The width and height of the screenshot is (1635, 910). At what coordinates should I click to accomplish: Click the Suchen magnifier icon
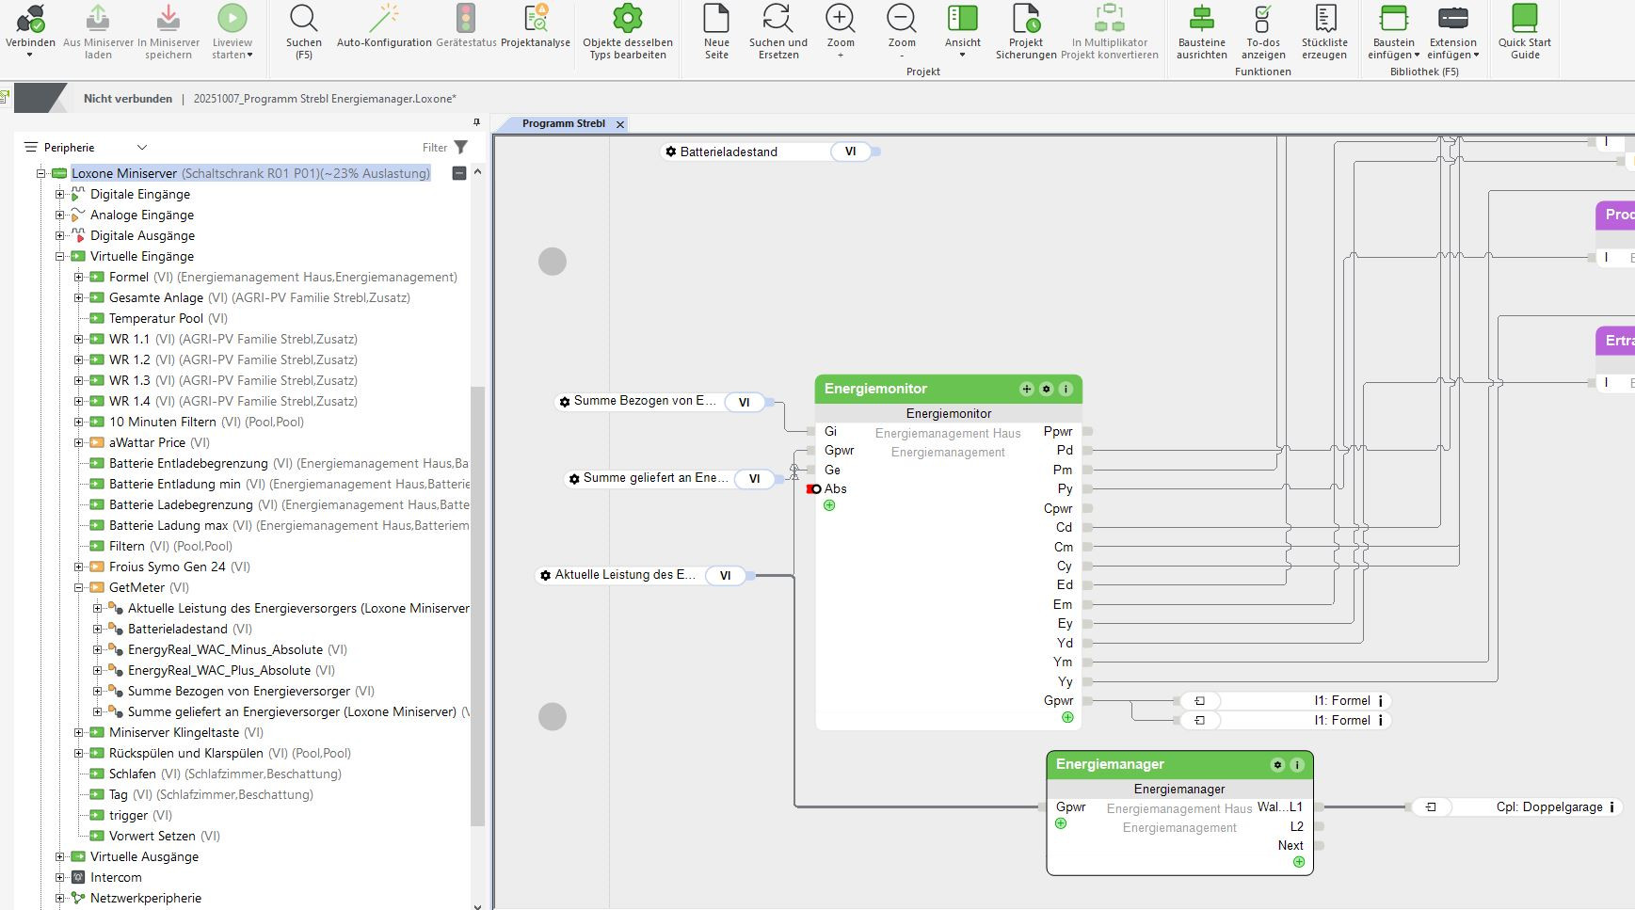303,19
